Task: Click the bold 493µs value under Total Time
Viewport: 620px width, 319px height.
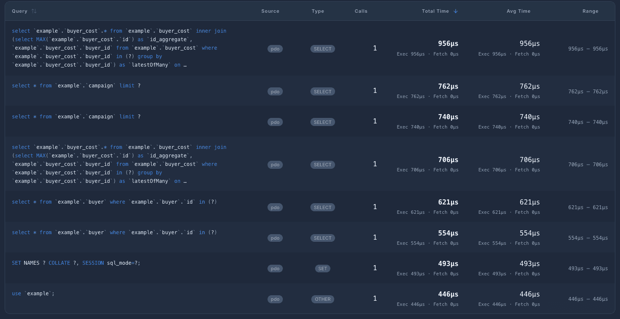Action: click(448, 264)
